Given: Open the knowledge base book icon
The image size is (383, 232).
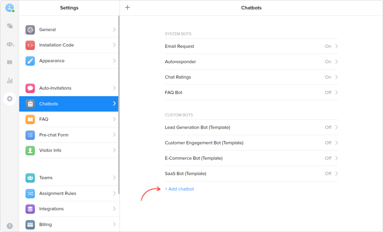Looking at the screenshot, I should [x=10, y=62].
